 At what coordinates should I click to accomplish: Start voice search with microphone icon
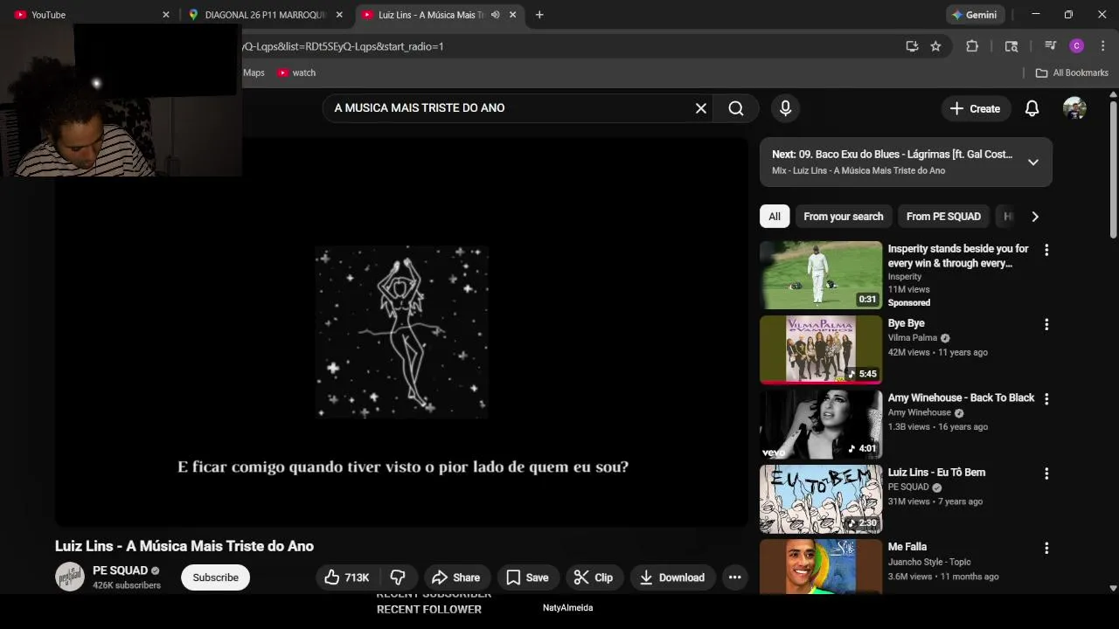click(785, 108)
